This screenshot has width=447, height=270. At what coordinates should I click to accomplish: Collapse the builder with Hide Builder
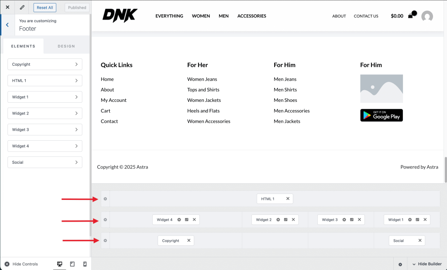pos(426,264)
